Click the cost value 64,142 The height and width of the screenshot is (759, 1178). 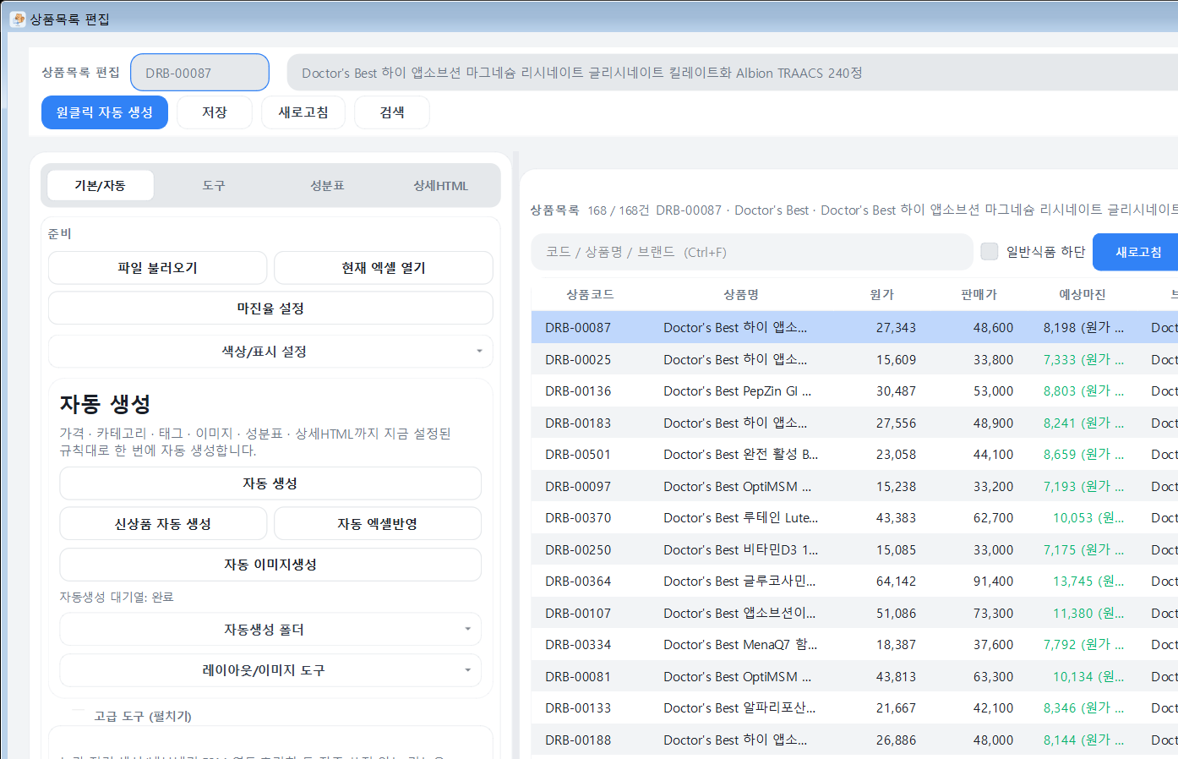896,582
